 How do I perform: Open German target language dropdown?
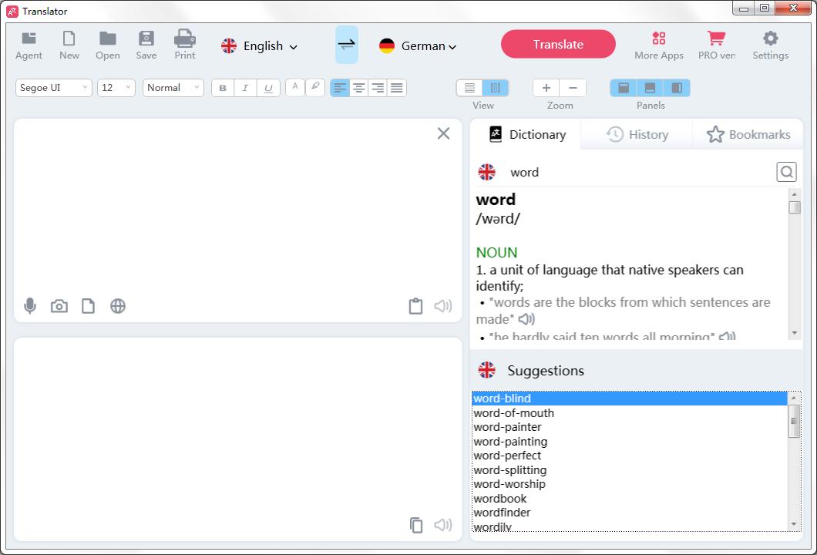click(x=418, y=45)
